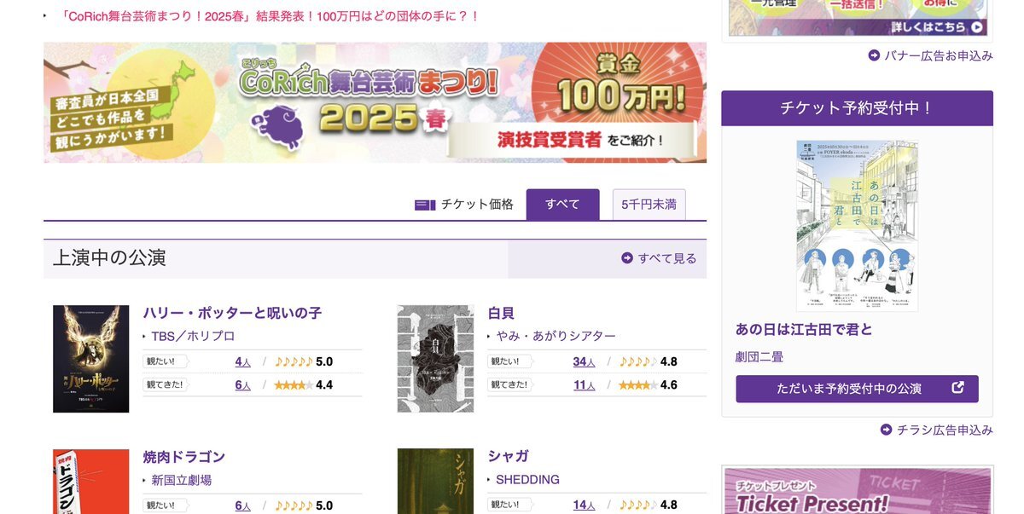This screenshot has width=1024, height=514.
Task: Click the CoRich舞台芸術まつり 2025春 banner
Action: 375,102
